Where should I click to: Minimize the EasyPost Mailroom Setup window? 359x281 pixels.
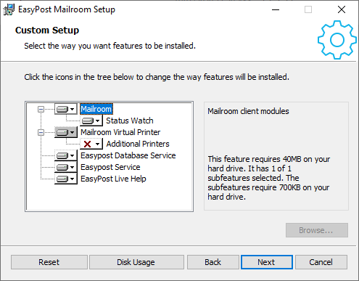(276, 9)
